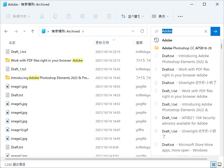Open the three-dot more options menu
The width and height of the screenshot is (224, 168).
point(180,17)
